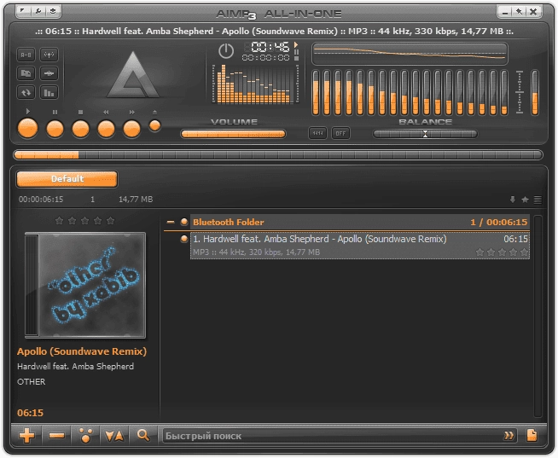The image size is (558, 458).
Task: Click the running track info line text
Action: click(274, 32)
